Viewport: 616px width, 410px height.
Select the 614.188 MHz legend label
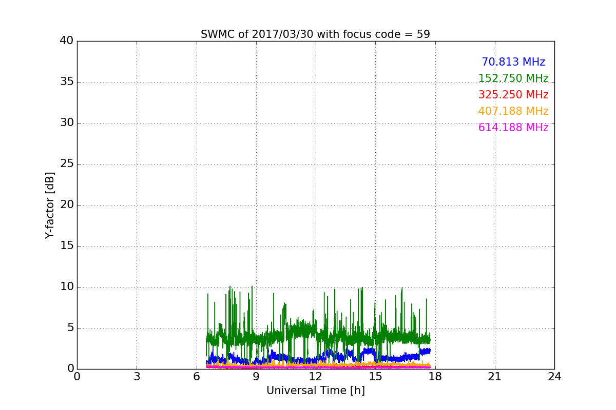(513, 128)
